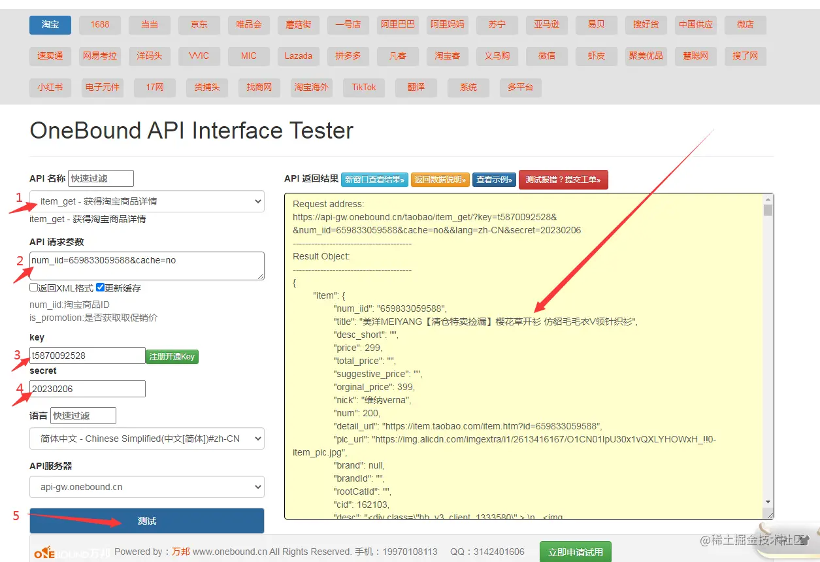
Task: Select the 微信 tab
Action: coord(547,56)
